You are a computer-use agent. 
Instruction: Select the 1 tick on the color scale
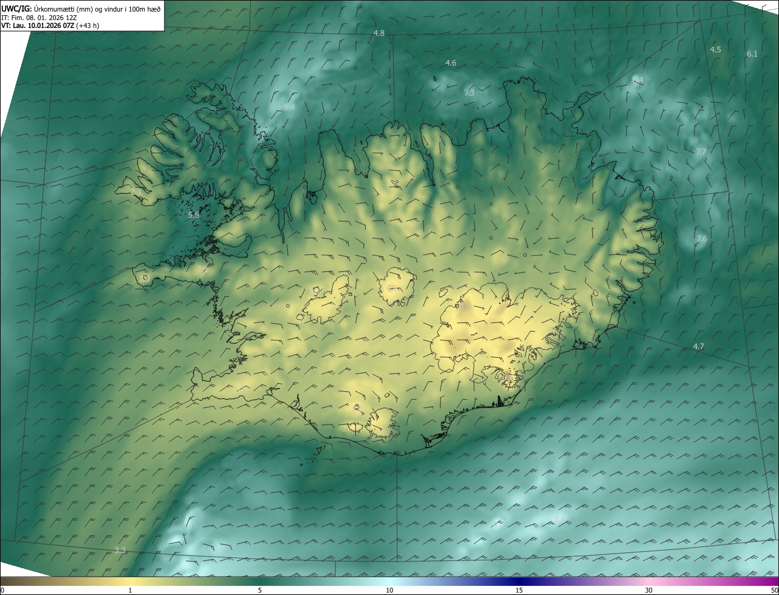[130, 590]
